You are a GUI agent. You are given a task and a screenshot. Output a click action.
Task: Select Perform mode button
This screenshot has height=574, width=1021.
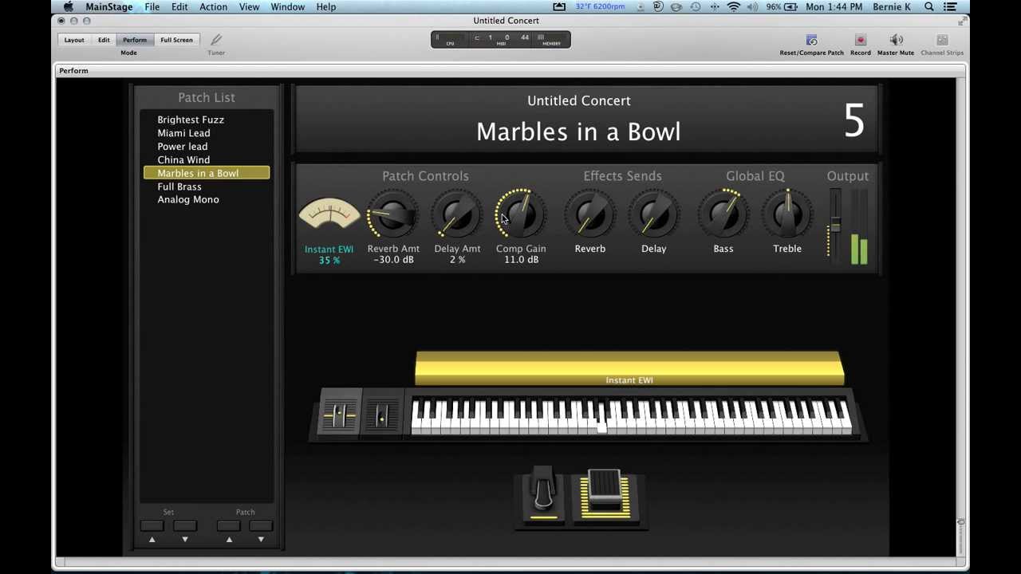[x=135, y=40]
